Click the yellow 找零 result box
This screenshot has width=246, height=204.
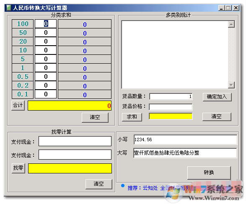(70, 168)
